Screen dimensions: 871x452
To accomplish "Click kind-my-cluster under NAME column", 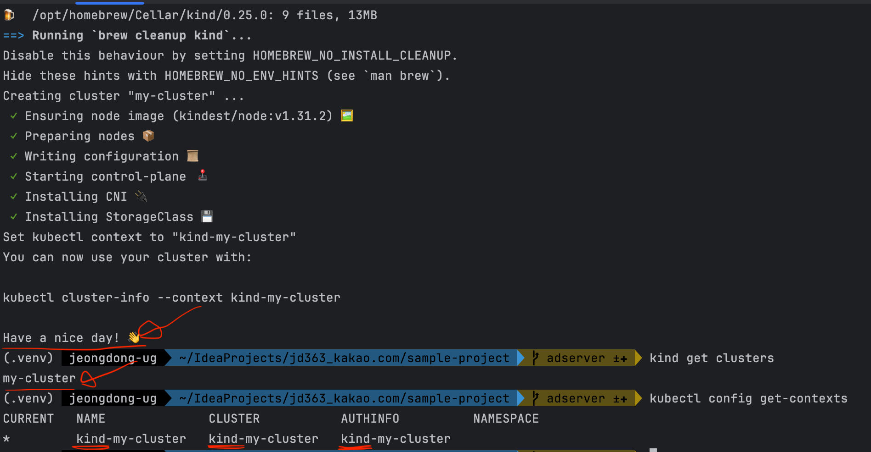I will click(x=131, y=439).
